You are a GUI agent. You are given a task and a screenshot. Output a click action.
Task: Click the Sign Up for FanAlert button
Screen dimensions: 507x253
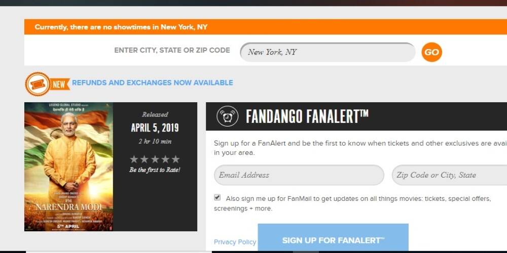333,238
